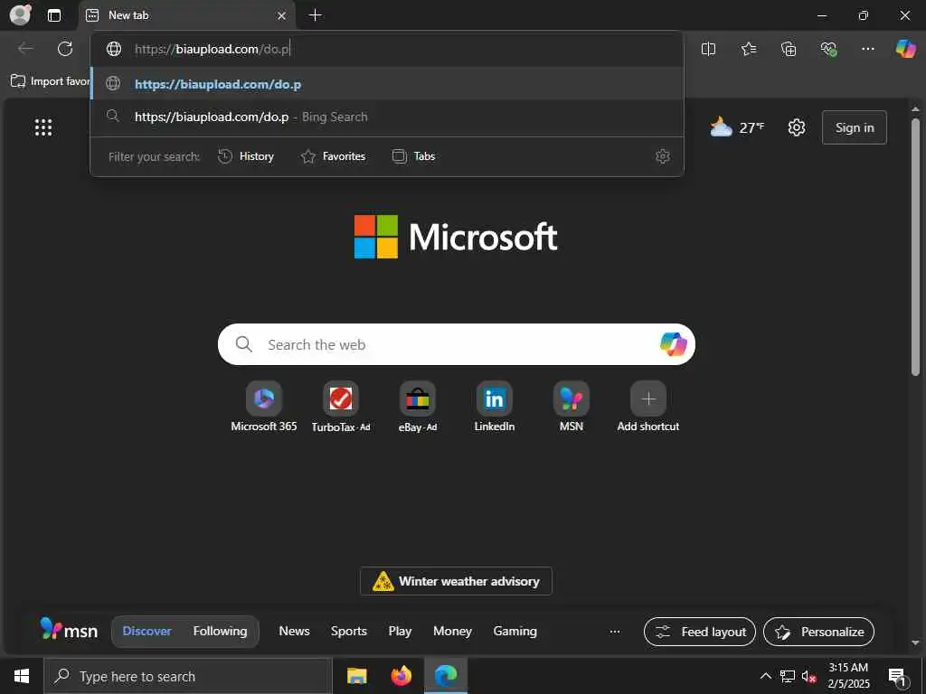The width and height of the screenshot is (926, 694).
Task: Open the notification center icon
Action: point(897,677)
